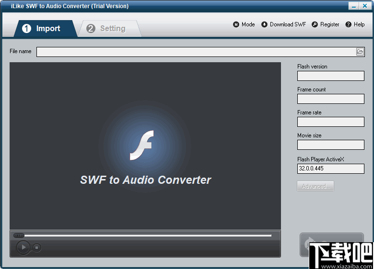Click the Flash version field

(x=330, y=76)
